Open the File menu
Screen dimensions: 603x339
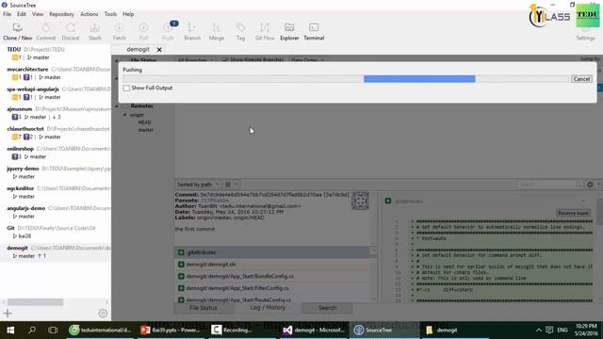coord(7,14)
